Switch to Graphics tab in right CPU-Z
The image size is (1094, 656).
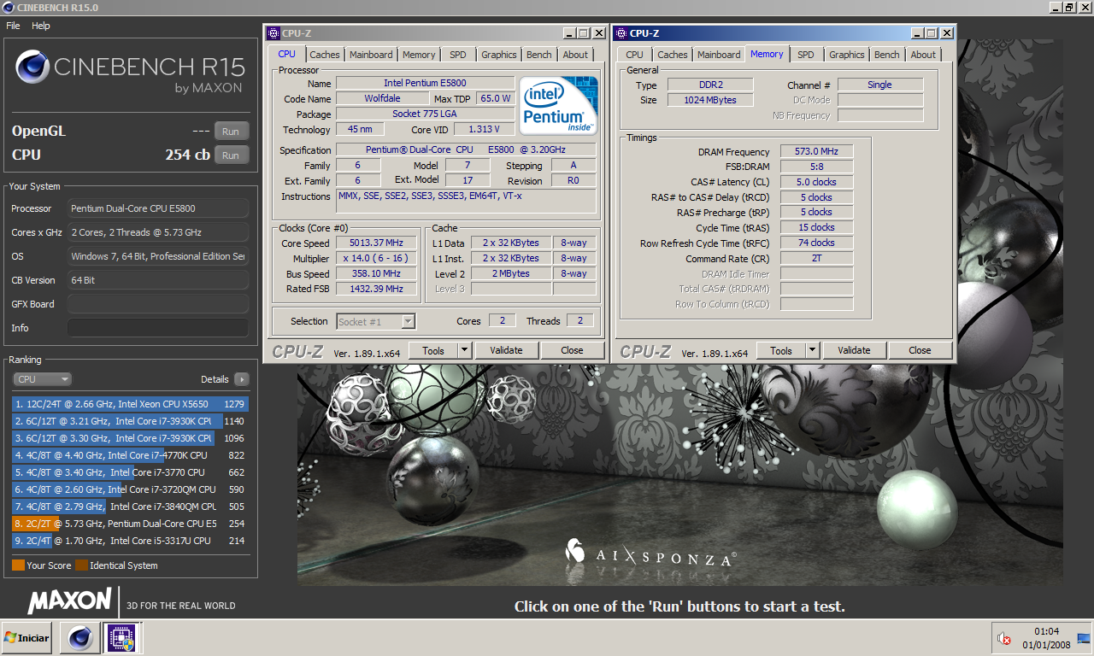[x=846, y=55]
